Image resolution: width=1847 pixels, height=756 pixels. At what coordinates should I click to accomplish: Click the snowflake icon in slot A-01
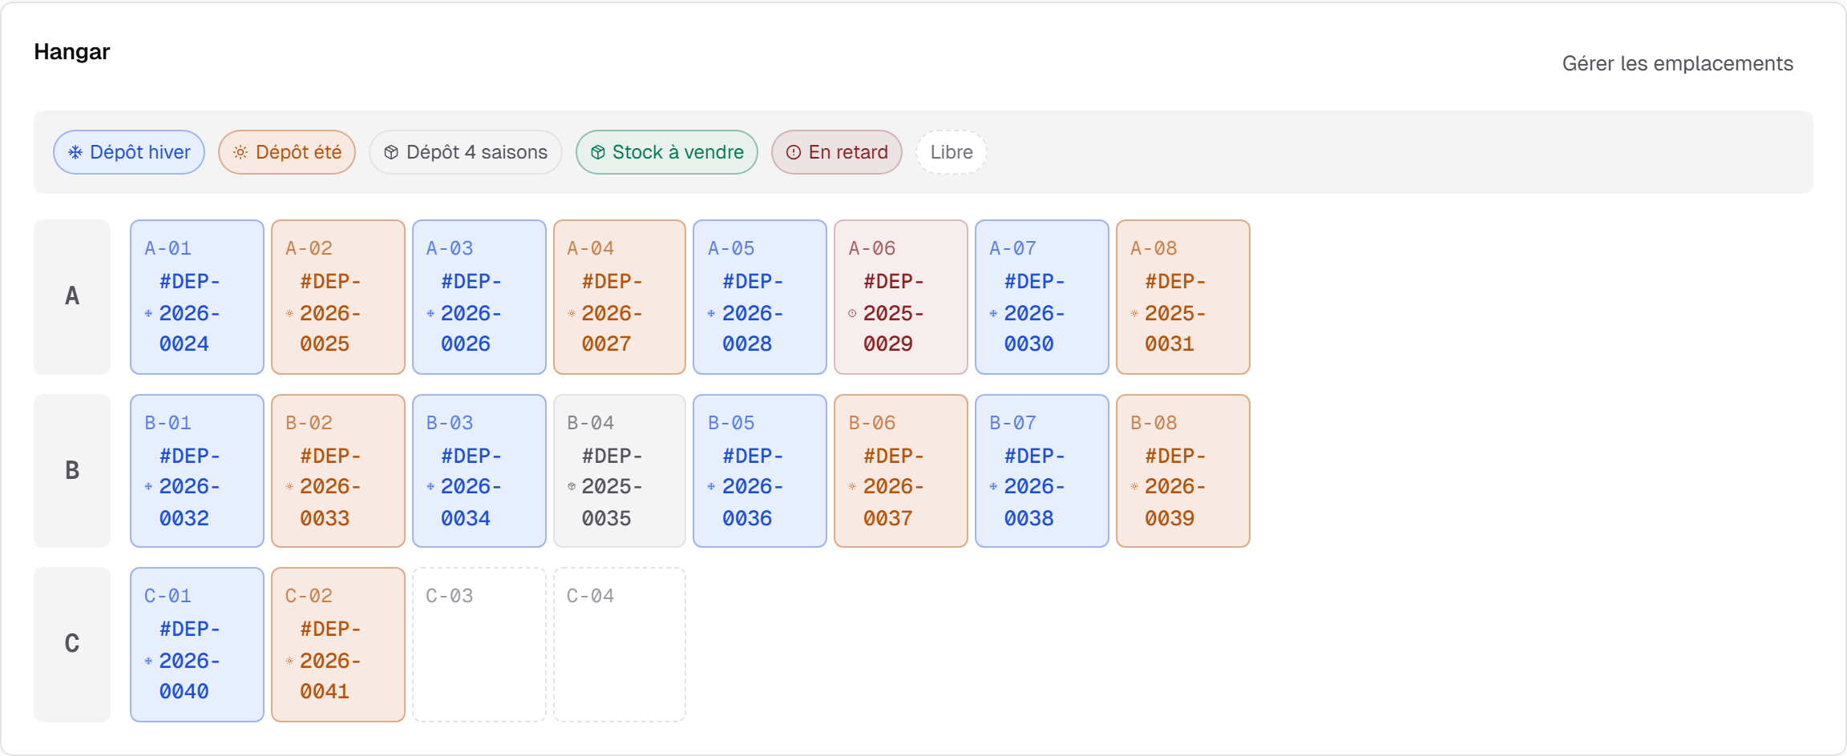pyautogui.click(x=148, y=313)
